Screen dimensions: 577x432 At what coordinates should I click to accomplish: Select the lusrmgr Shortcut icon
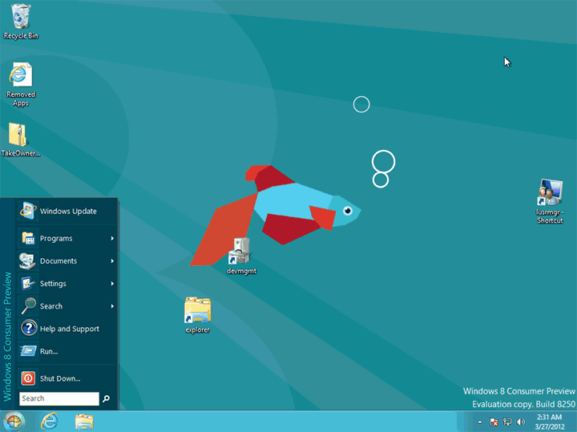click(550, 192)
